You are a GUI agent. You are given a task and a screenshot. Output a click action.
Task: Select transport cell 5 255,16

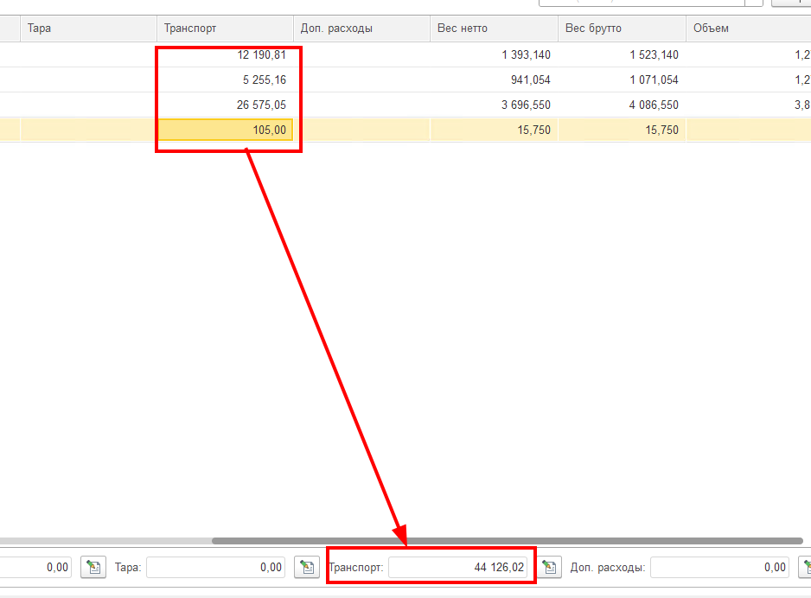coord(225,80)
